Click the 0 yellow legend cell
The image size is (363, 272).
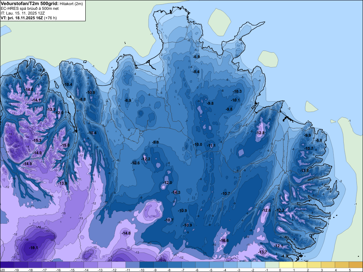(x=286, y=265)
